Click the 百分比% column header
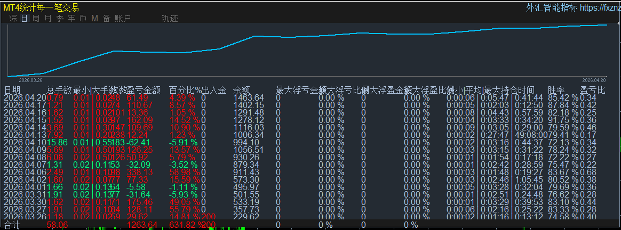Image resolution: width=621 pixels, height=230 pixels. coord(185,90)
